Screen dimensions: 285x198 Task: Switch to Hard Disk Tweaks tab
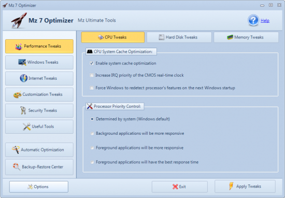click(x=179, y=37)
